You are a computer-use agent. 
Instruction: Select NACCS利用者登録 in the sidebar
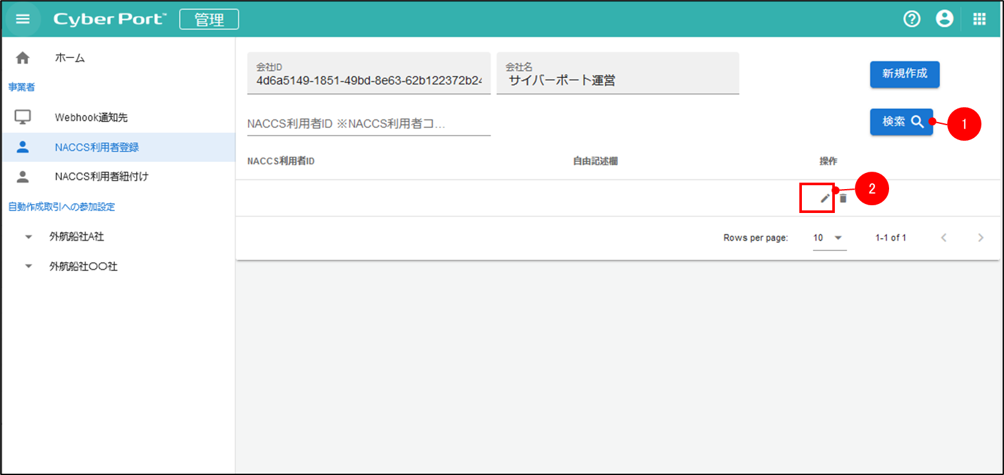[97, 147]
